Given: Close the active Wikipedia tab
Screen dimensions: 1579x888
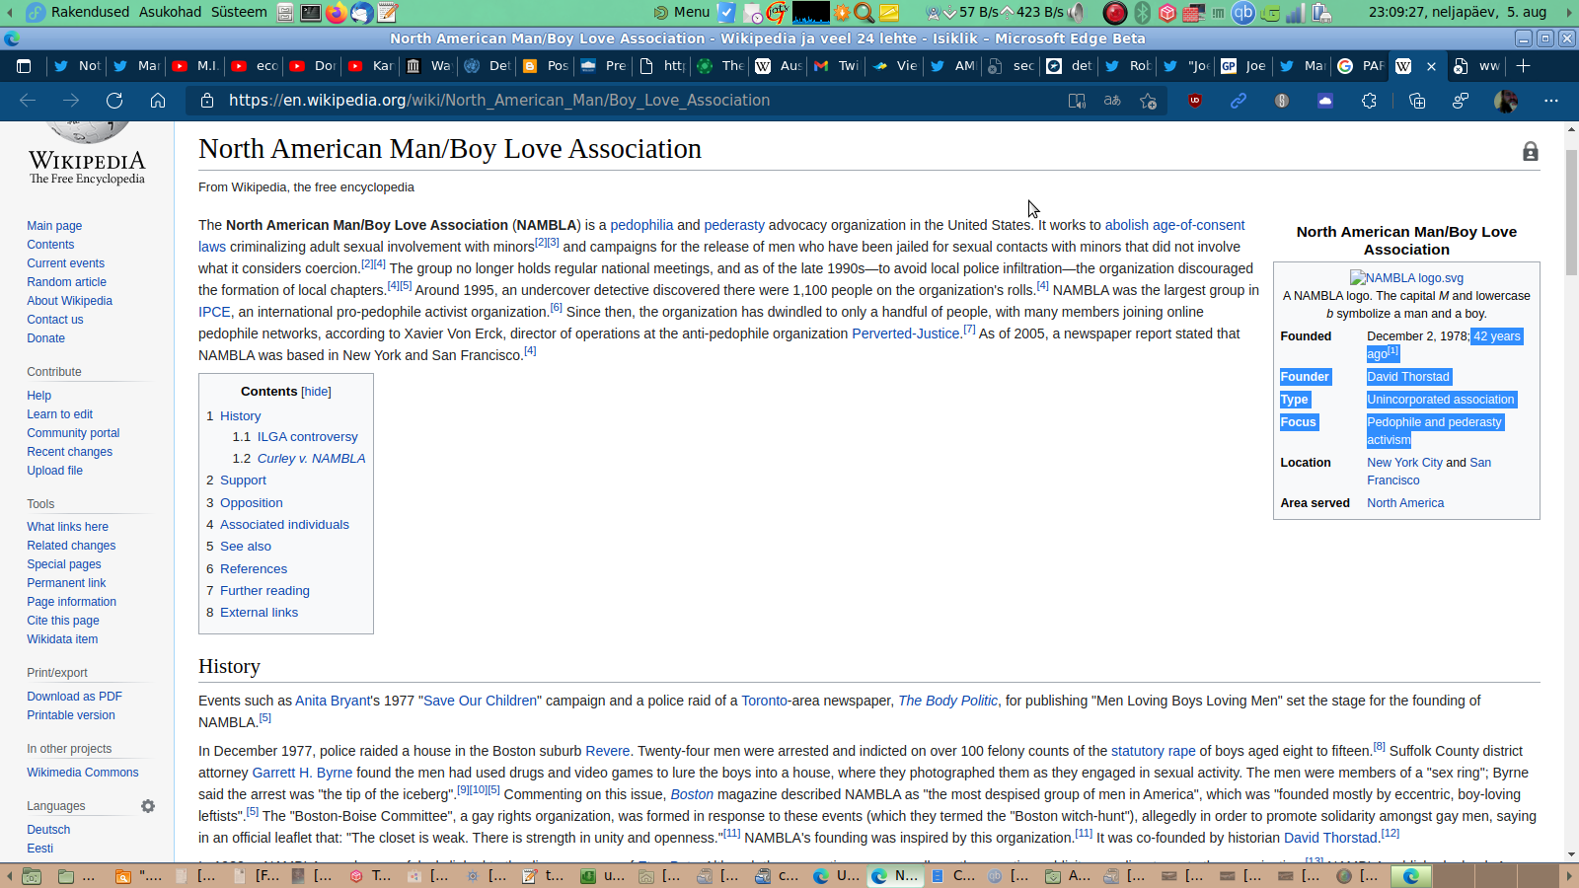Looking at the screenshot, I should (1431, 66).
